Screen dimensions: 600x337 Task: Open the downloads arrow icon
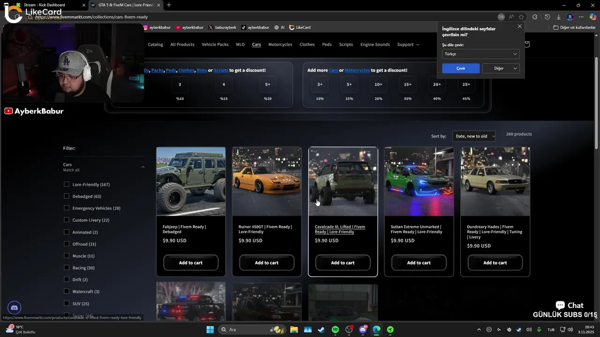(x=558, y=17)
